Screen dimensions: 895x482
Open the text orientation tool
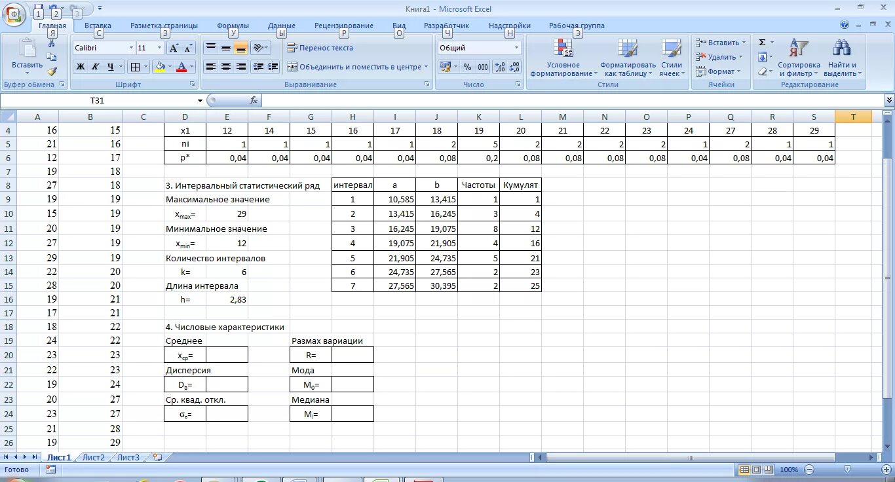[x=258, y=48]
